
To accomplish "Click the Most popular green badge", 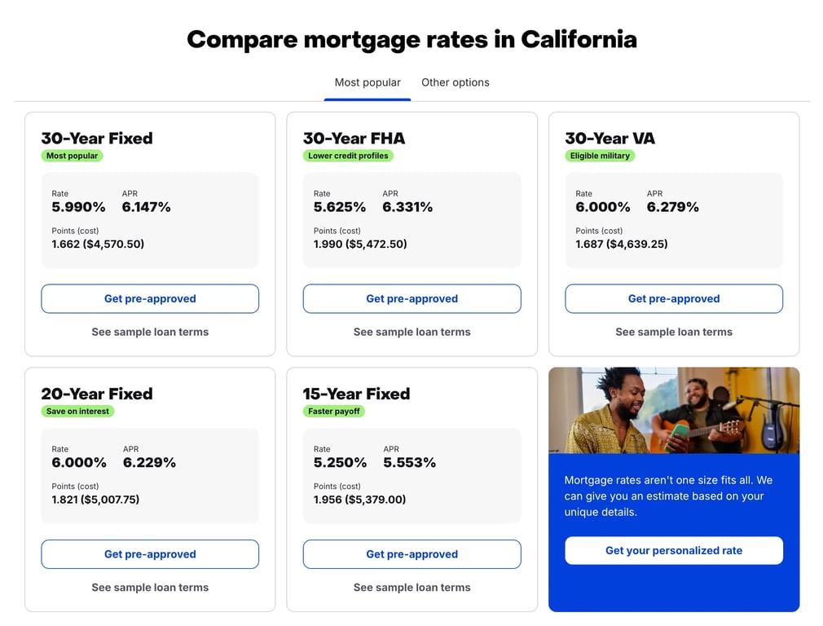I will 72,156.
